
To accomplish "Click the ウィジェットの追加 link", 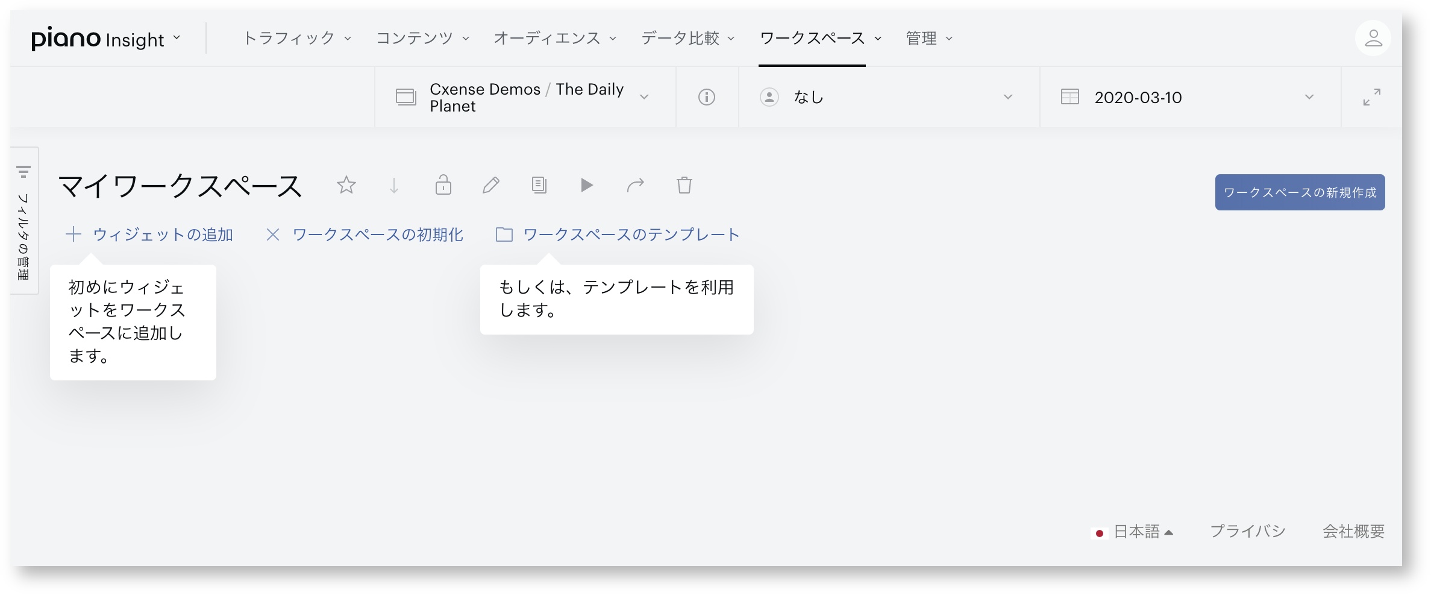I will tap(163, 235).
